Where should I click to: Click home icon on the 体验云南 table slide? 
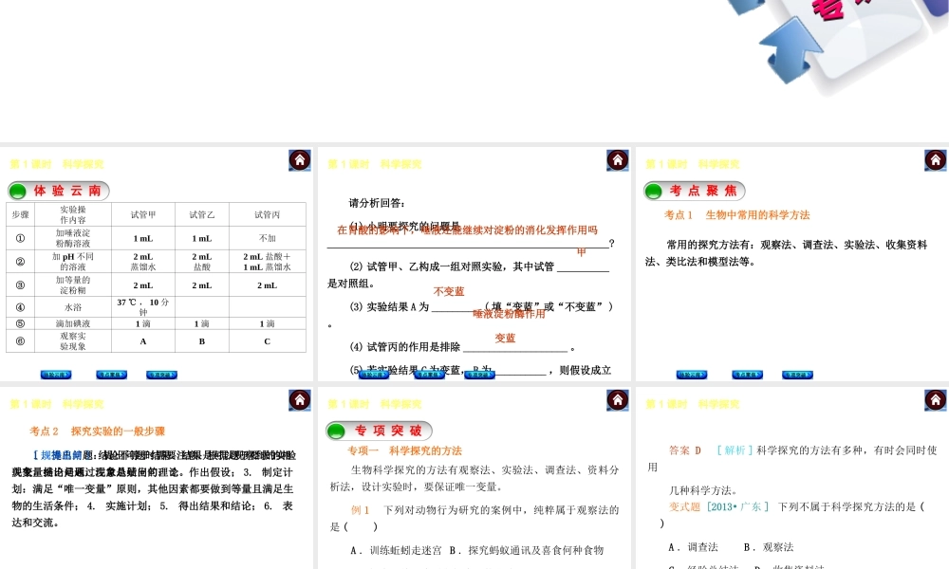coord(300,160)
